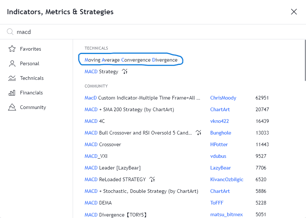Click the like count 11443
Viewport: 306px width, 218px height.
point(262,144)
